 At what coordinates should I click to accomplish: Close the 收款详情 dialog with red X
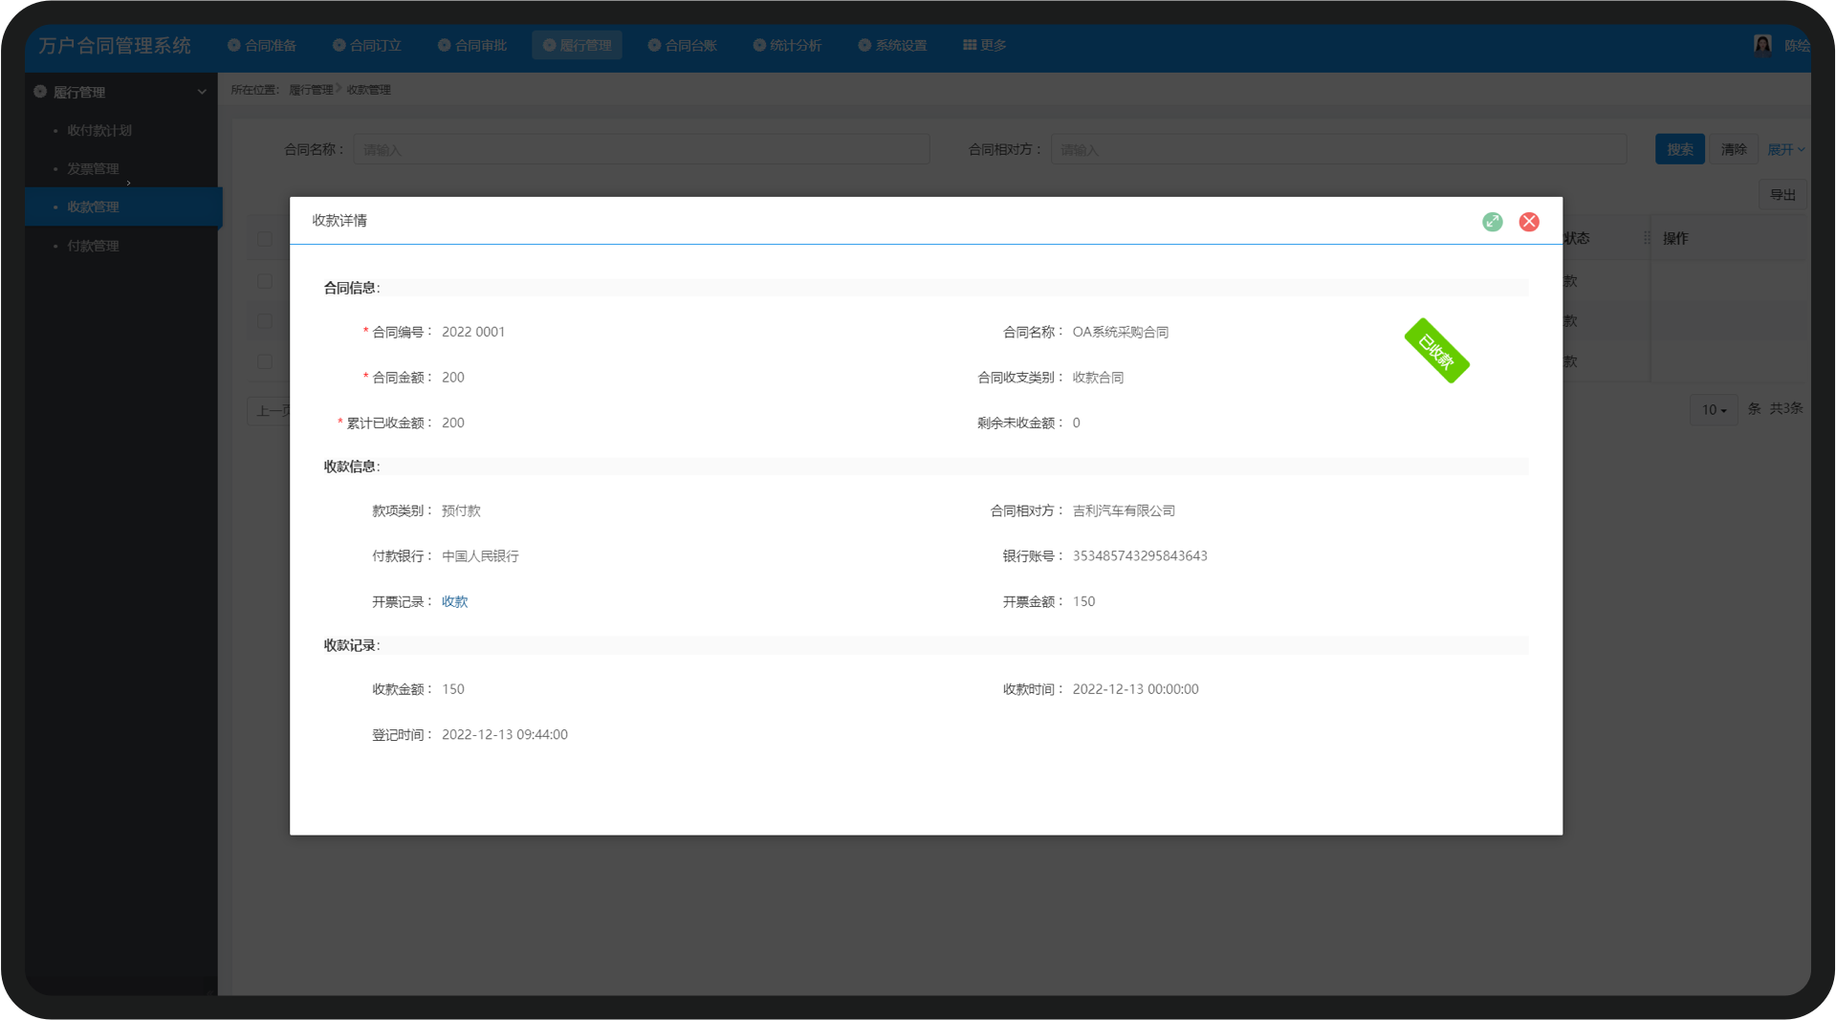[1529, 222]
